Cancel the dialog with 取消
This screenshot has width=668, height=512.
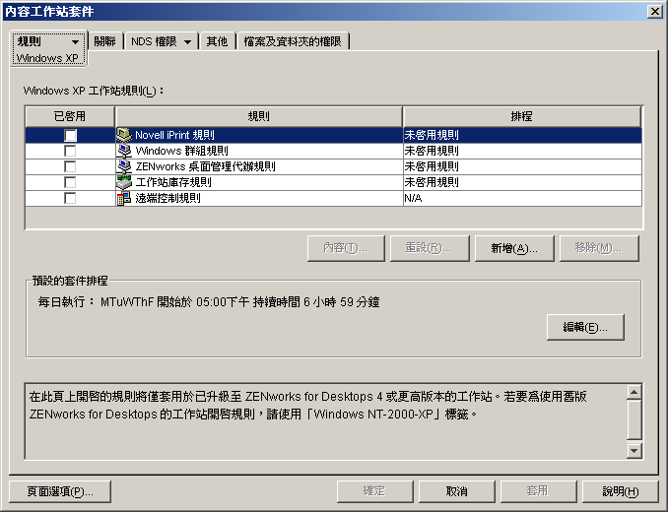tap(457, 492)
